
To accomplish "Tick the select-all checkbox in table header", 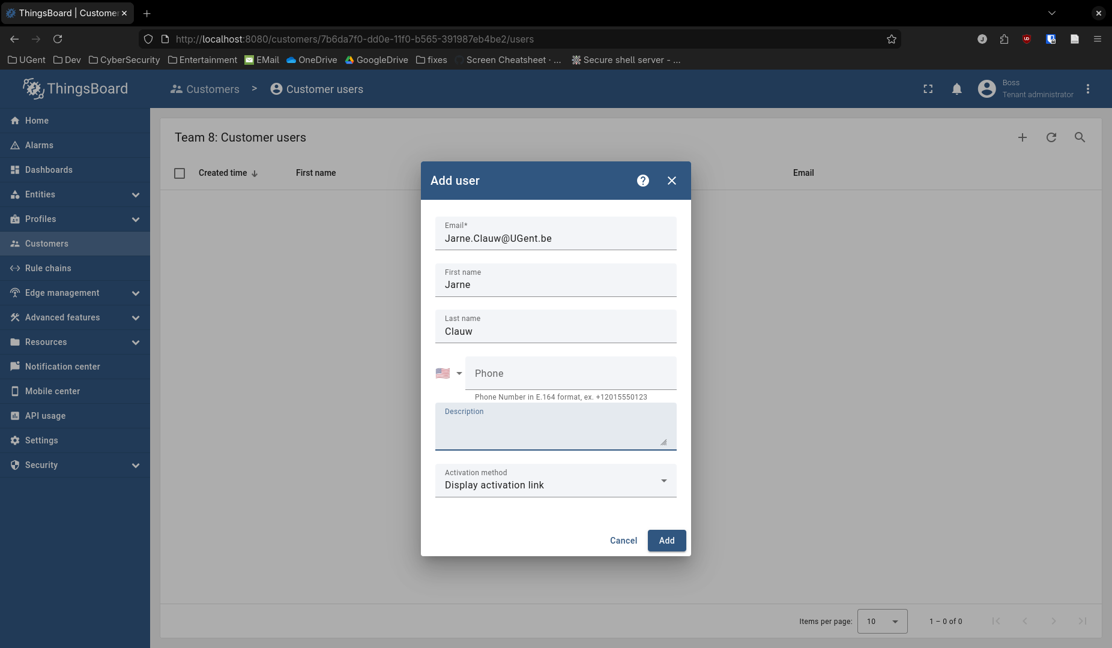I will coord(180,173).
